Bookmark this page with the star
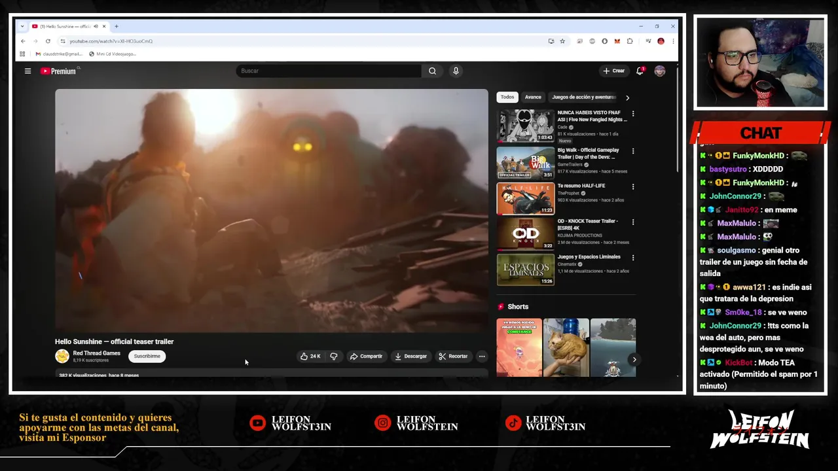Viewport: 838px width, 471px height. [x=562, y=41]
